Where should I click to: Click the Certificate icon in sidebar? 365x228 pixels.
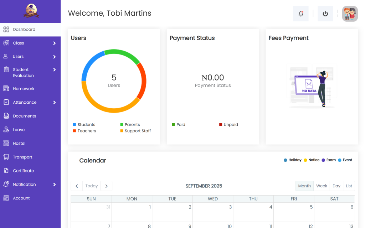[x=6, y=171]
